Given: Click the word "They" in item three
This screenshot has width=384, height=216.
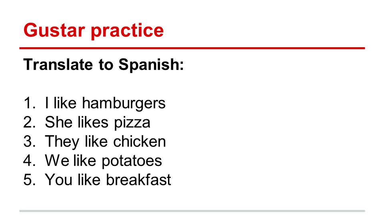Looking at the screenshot, I should click(x=62, y=142).
